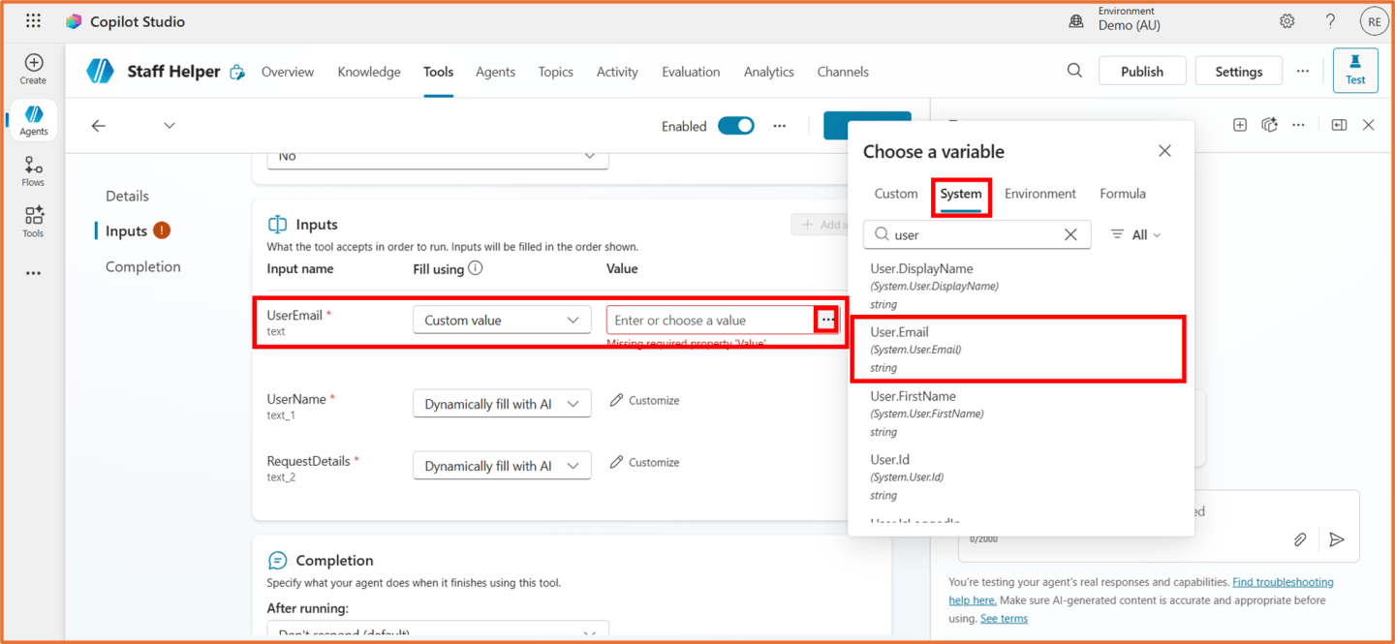Click the attach paperclip icon
Image resolution: width=1395 pixels, height=644 pixels.
point(1300,539)
